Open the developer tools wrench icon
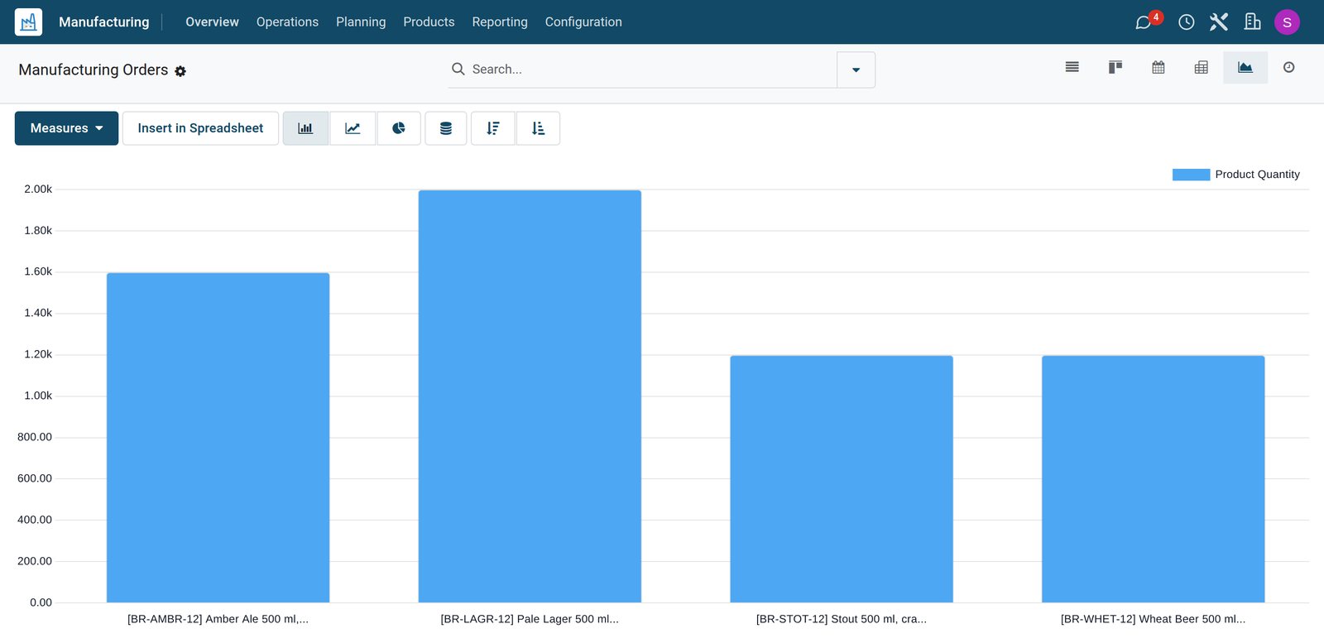Viewport: 1324px width, 643px height. click(x=1219, y=22)
